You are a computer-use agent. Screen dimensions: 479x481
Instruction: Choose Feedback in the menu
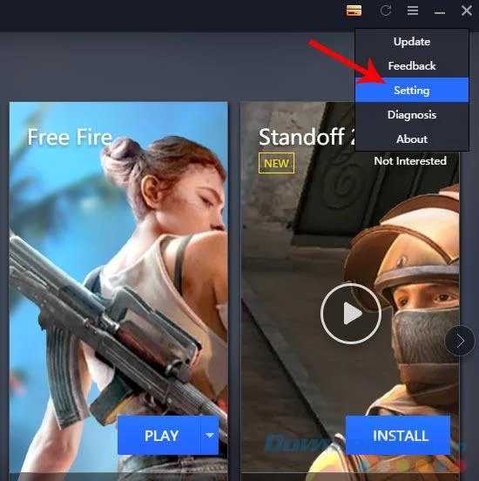[412, 65]
